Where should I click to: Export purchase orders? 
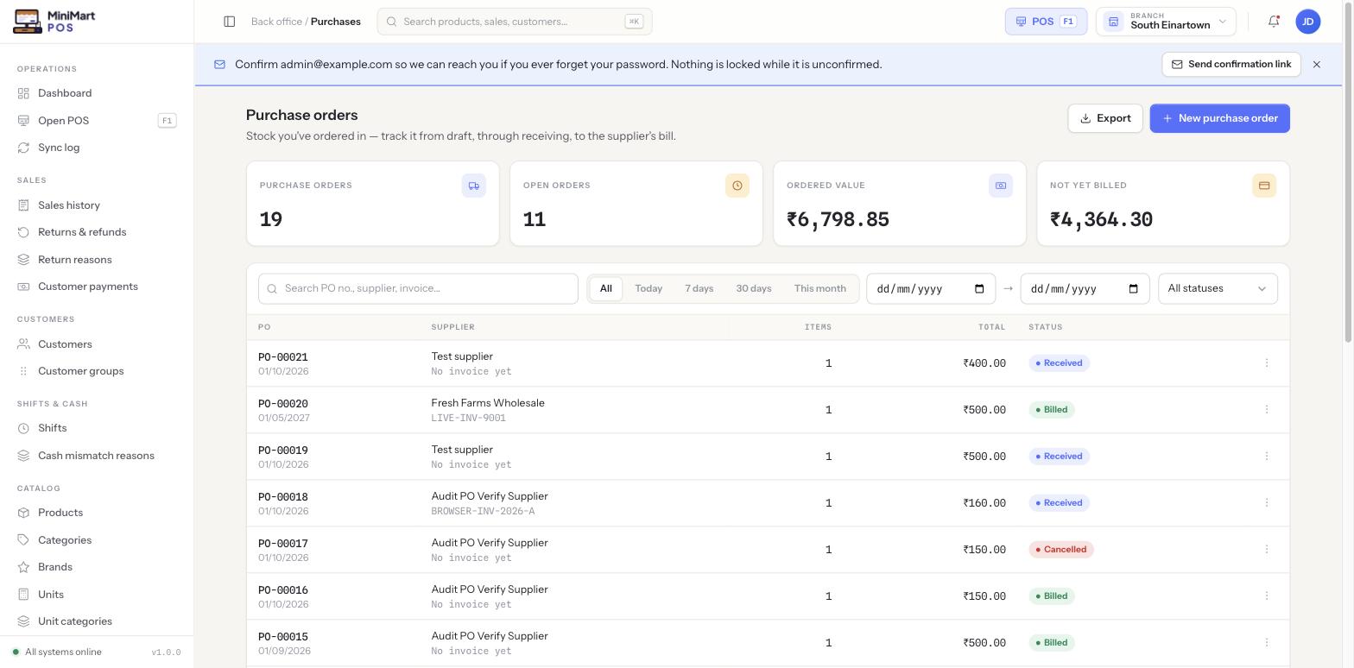[1105, 119]
